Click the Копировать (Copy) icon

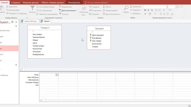click(x=7, y=10)
